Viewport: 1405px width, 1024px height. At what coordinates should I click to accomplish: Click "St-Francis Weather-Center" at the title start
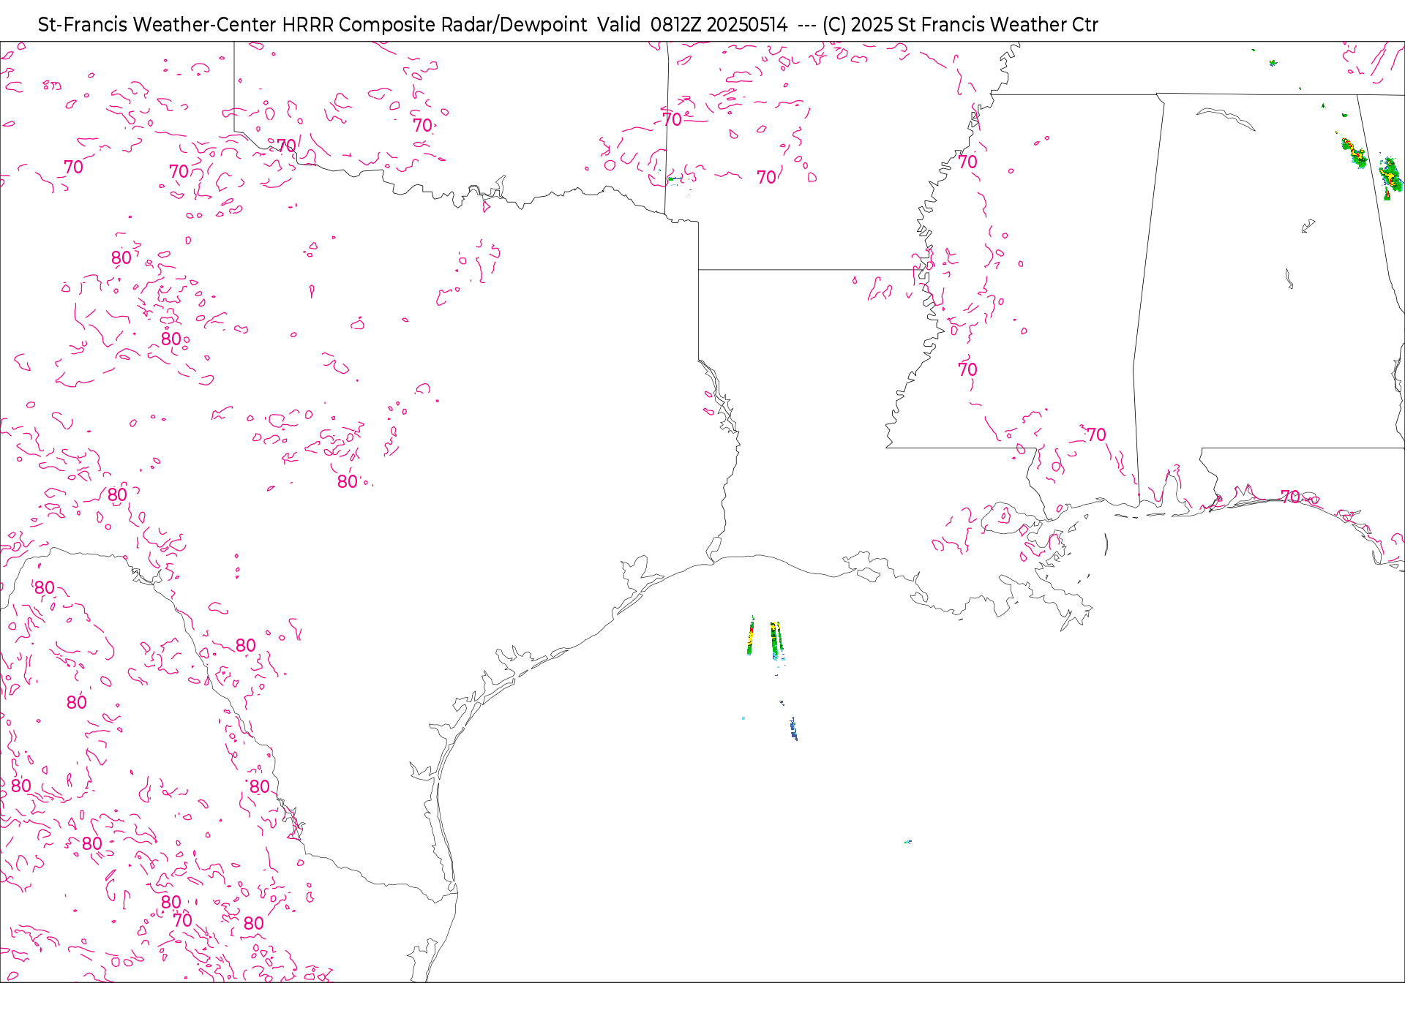(157, 25)
